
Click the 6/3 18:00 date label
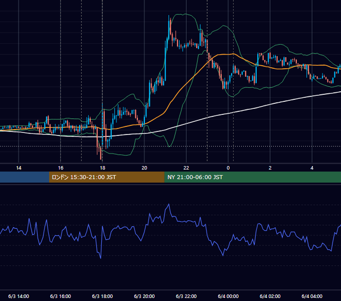102,296
